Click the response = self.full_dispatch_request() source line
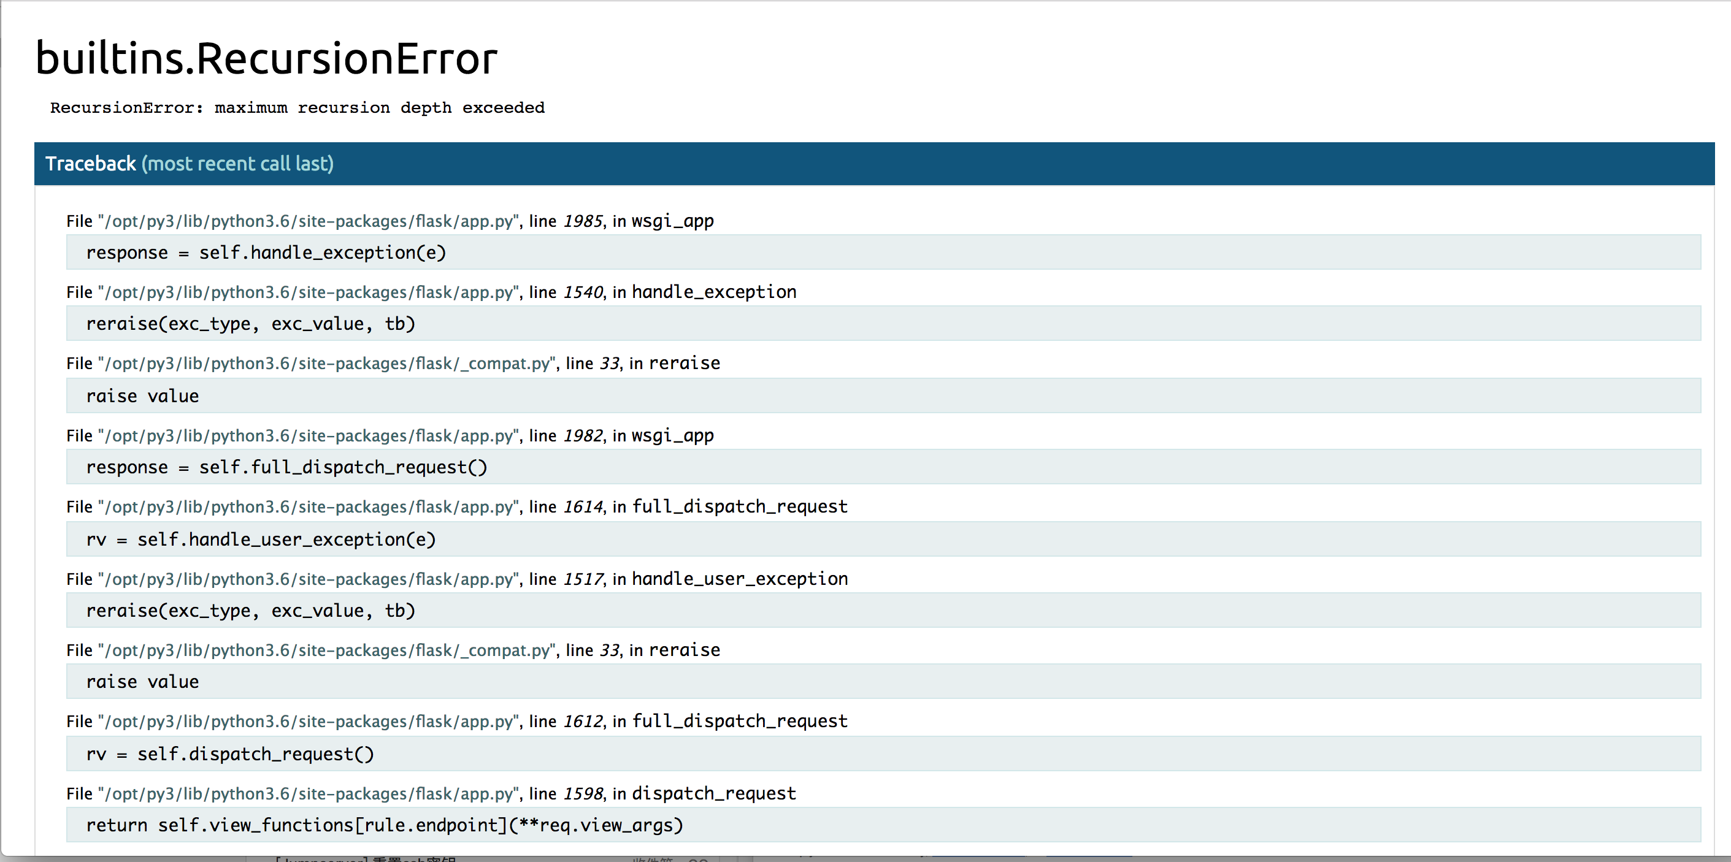 [x=286, y=467]
